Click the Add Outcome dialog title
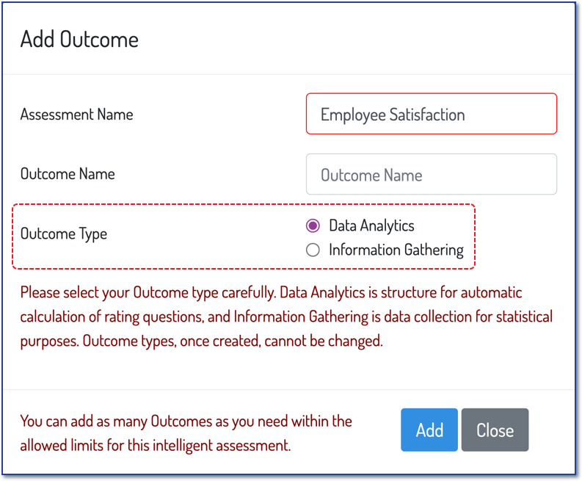 [x=79, y=40]
